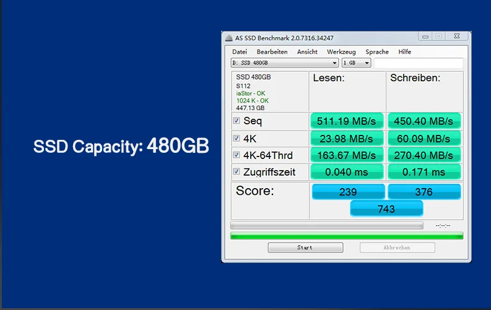Click the Score: label
Image resolution: width=491 pixels, height=310 pixels.
point(254,191)
